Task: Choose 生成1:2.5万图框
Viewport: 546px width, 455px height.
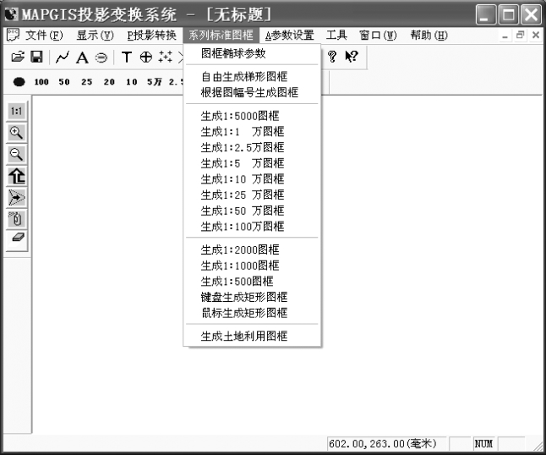Action: pyautogui.click(x=252, y=147)
